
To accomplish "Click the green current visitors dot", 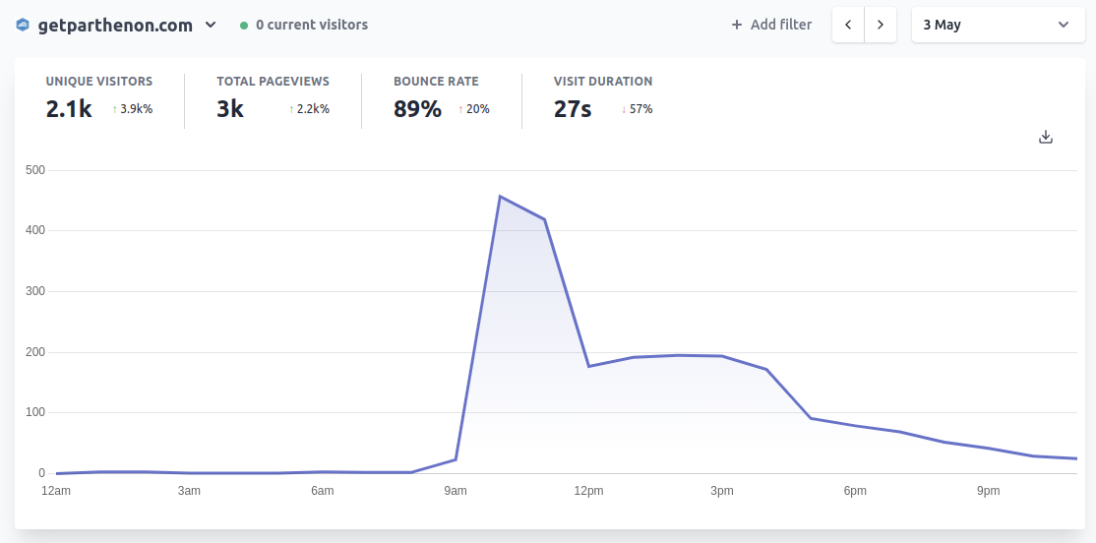I will 244,26.
